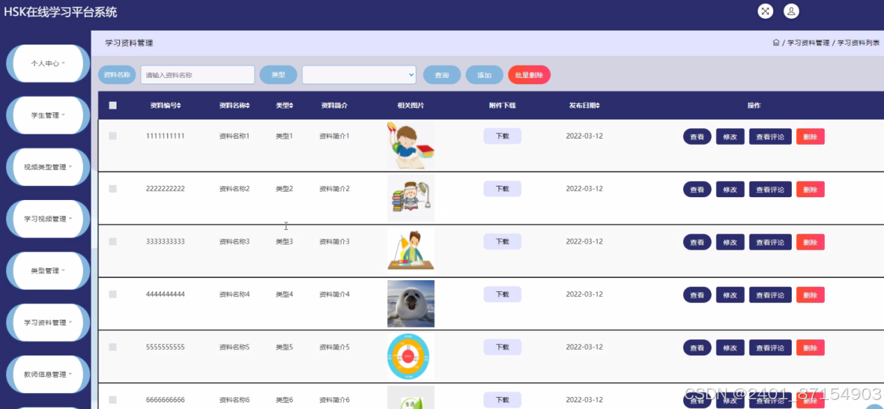
Task: Delete the 资料名称5 row
Action: [x=810, y=348]
